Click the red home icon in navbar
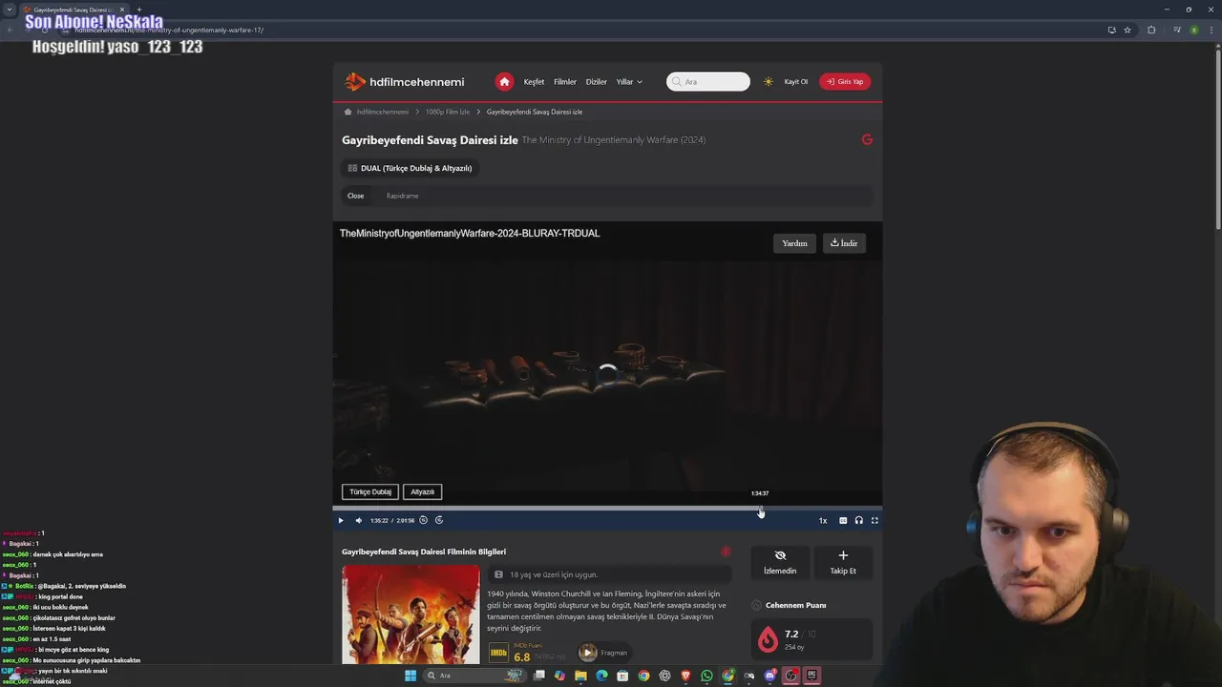 point(504,82)
